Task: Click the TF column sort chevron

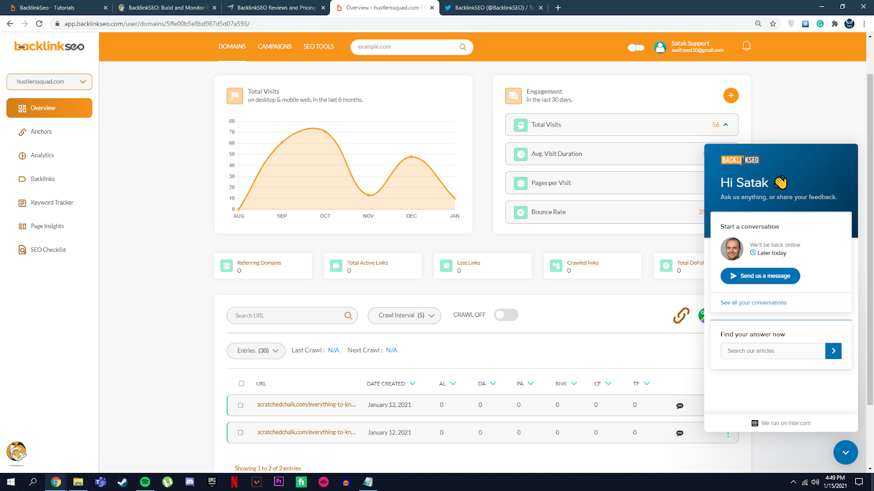Action: point(647,384)
